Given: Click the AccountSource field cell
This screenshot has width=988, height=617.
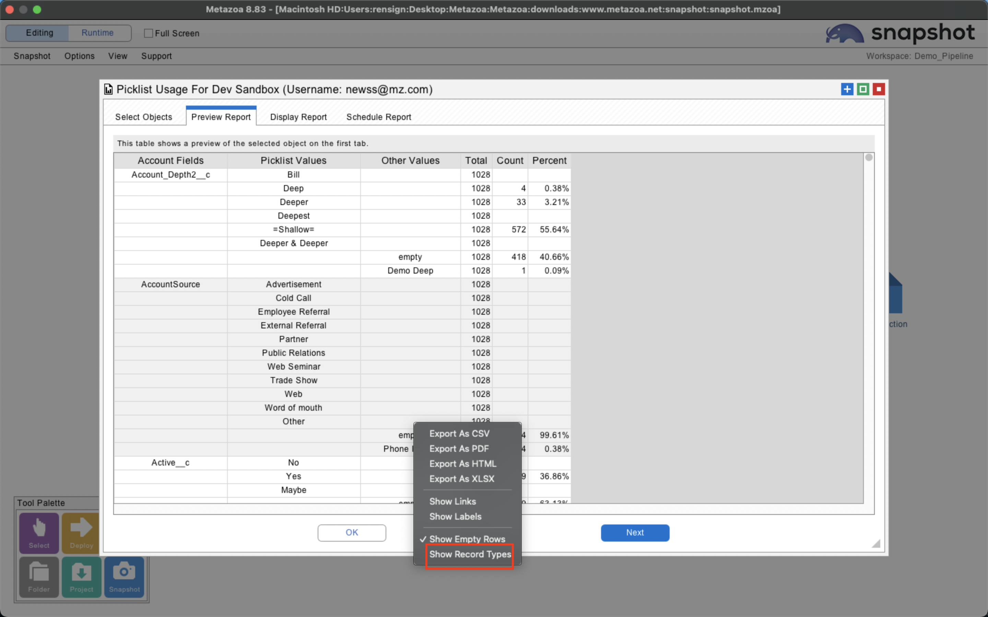Looking at the screenshot, I should (170, 285).
